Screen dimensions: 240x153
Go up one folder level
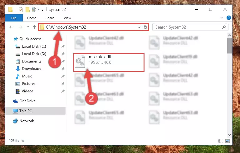pyautogui.click(x=34, y=27)
